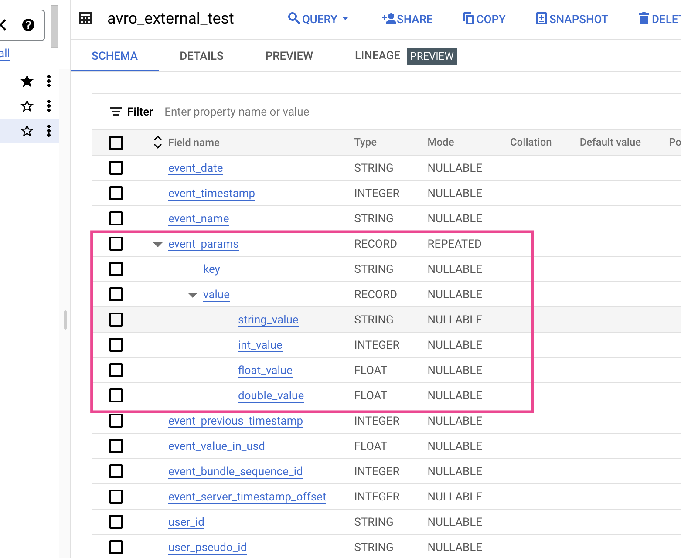
Task: Check the event_date field checkbox
Action: 116,168
